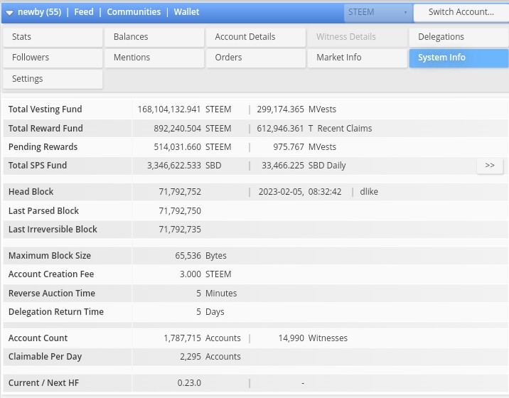Viewport: 509px width, 398px height.
Task: Expand the newby account dropdown arrow
Action: coord(9,13)
